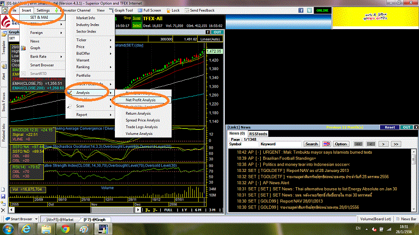The width and height of the screenshot is (419, 235).
Task: Go to next news page with > button
Action: (x=383, y=144)
